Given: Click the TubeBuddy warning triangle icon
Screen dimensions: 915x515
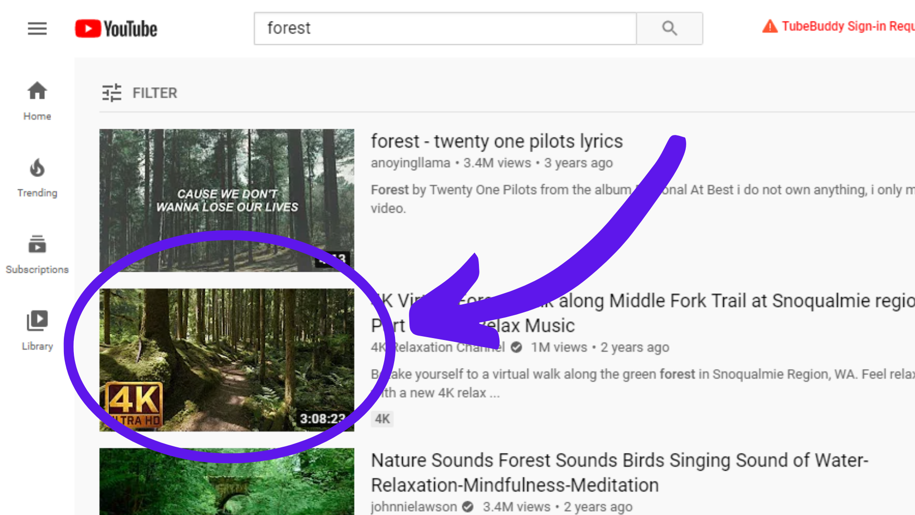Looking at the screenshot, I should click(770, 26).
